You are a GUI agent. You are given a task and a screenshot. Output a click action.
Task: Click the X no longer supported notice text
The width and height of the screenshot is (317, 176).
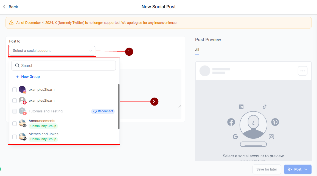(x=97, y=22)
